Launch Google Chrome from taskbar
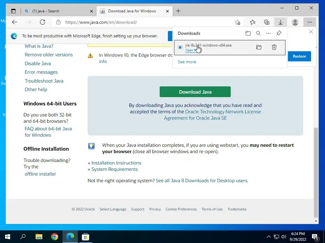325x243 pixels. [x=55, y=237]
